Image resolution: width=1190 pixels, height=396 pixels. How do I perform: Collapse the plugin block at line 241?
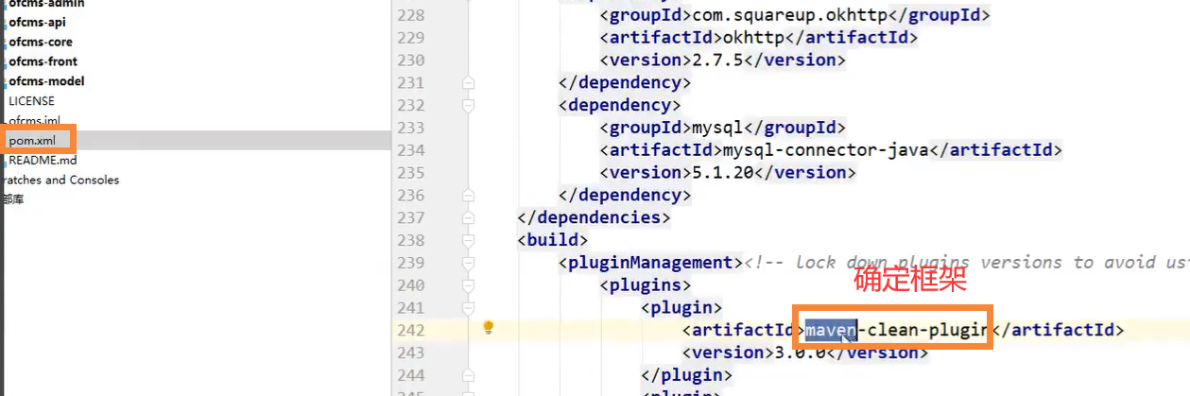tap(468, 308)
